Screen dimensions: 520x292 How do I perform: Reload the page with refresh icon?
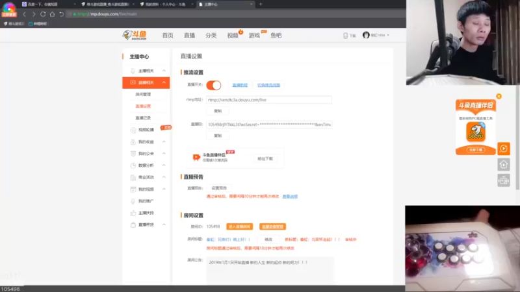tap(43, 14)
